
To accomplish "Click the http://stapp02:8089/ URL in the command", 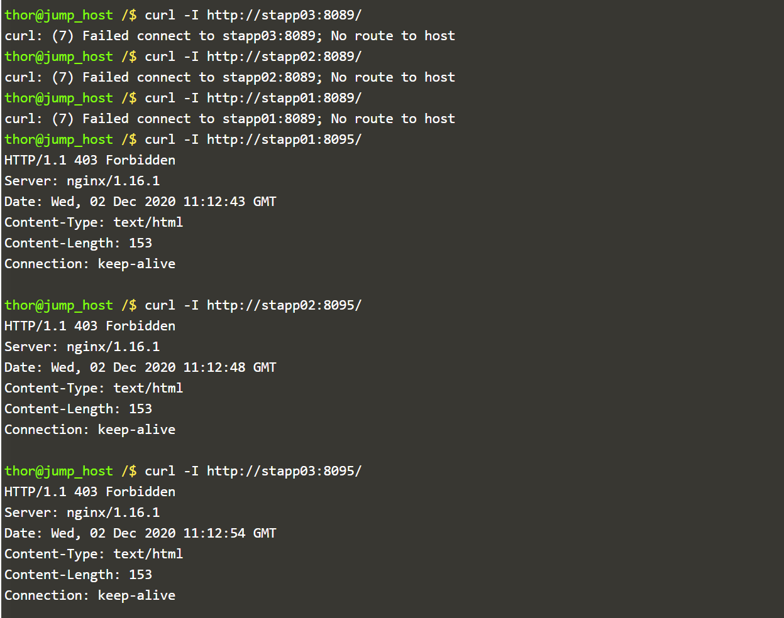I will coord(284,57).
